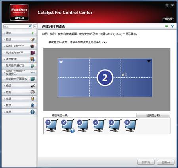Expand the HydraVision™ sidebar section
This screenshot has width=178, height=168.
[19, 53]
